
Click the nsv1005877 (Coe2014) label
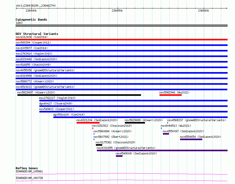32,48
